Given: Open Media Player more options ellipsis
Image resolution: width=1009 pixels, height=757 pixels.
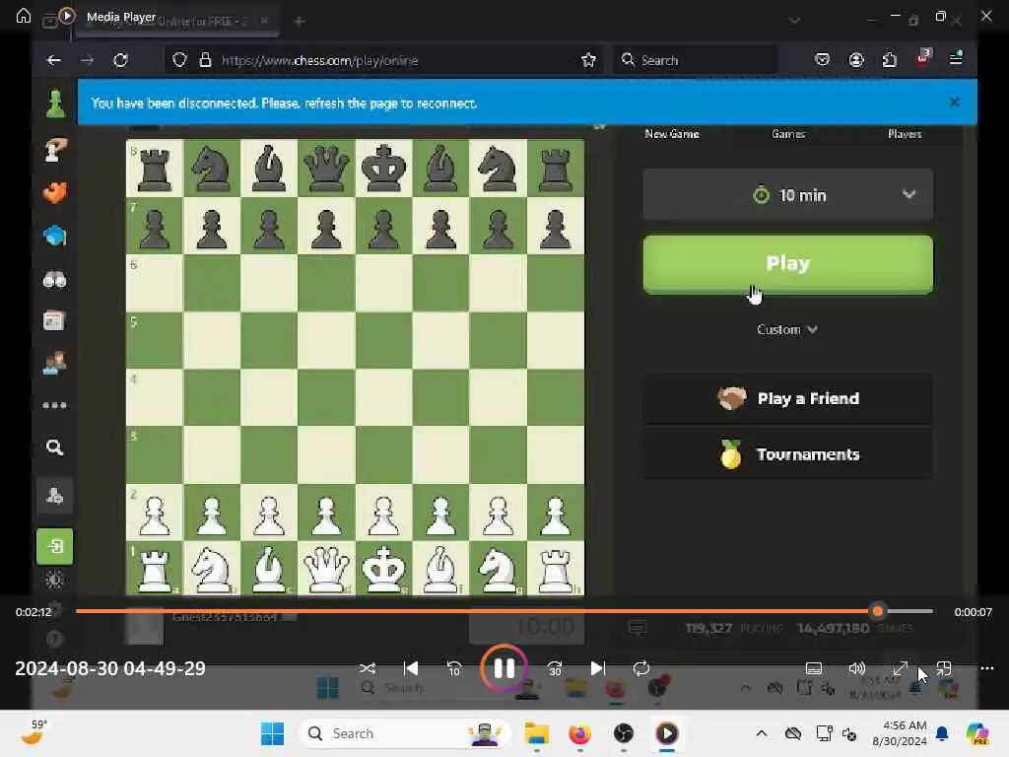Looking at the screenshot, I should click(986, 668).
